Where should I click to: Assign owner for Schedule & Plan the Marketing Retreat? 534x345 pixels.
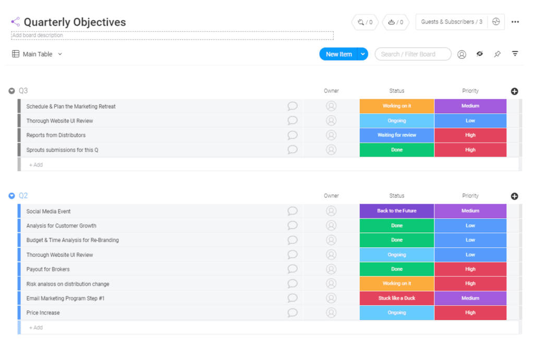[x=331, y=106]
